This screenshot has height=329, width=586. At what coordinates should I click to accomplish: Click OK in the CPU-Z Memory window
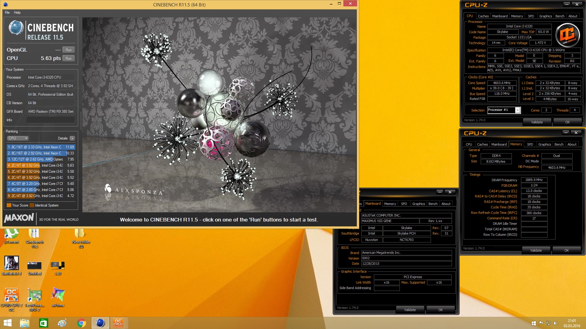[566, 250]
